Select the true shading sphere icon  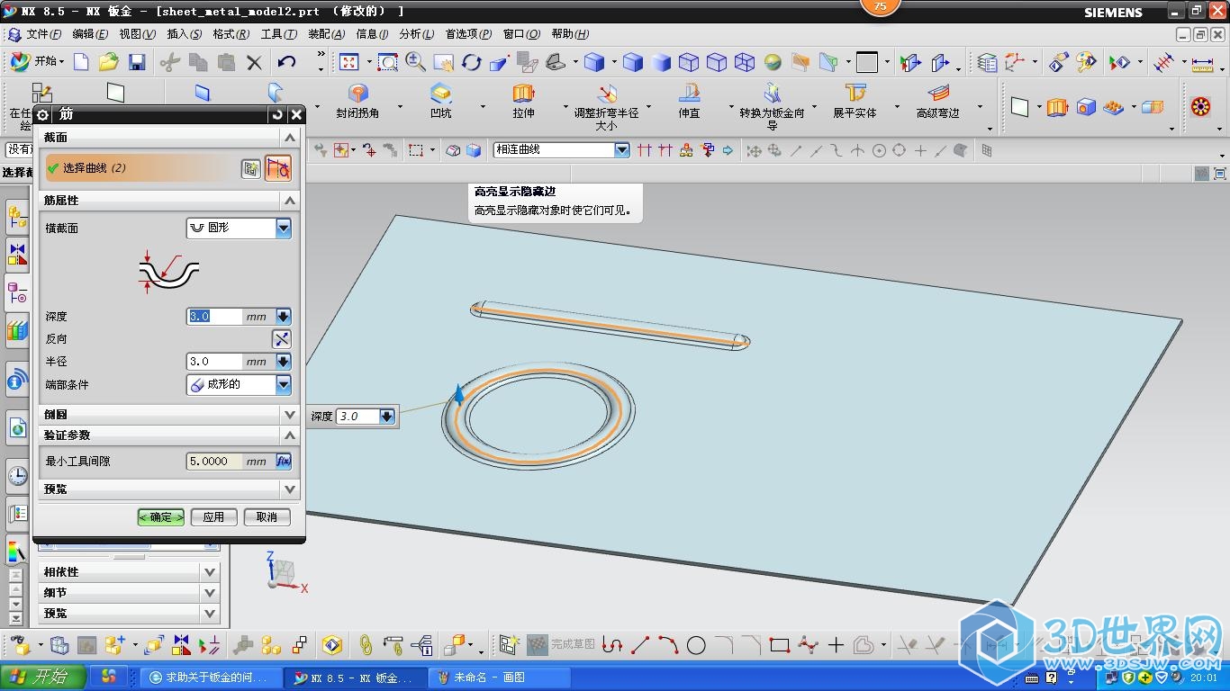point(773,62)
